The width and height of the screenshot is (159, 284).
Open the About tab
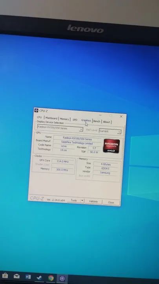tap(106, 122)
